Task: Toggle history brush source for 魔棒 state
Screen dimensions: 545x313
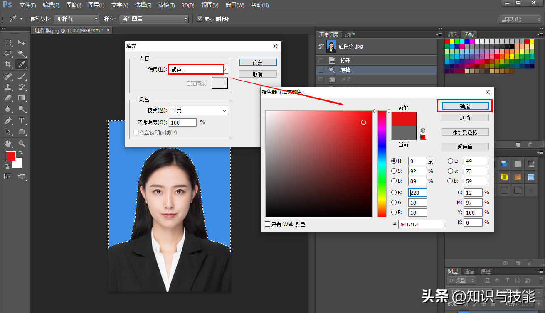Action: click(321, 70)
